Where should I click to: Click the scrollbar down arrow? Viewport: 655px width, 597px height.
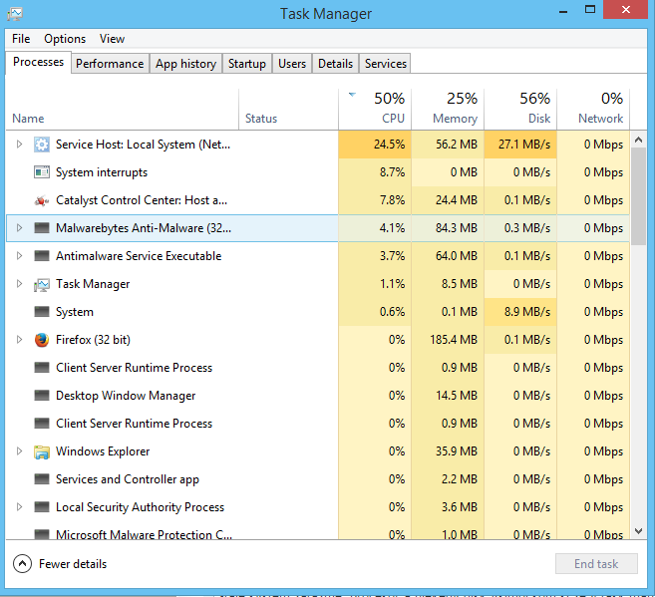(638, 531)
